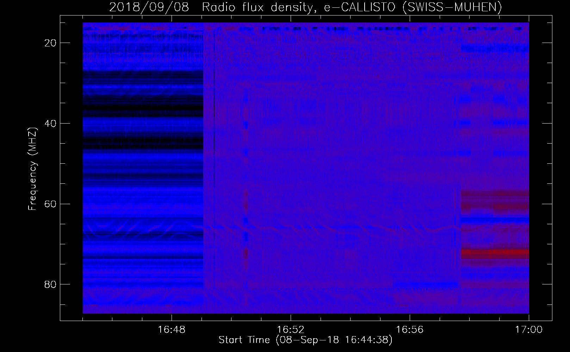This screenshot has width=570, height=352.
Task: Click the 'Frequency (MHZ)' axis label
Action: pos(32,169)
